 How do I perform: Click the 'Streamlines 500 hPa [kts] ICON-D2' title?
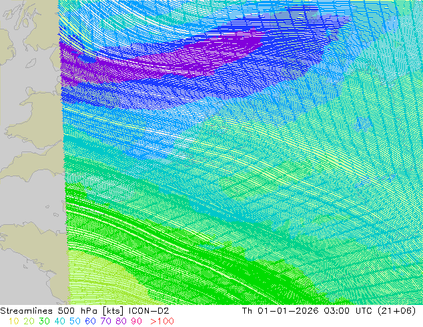click(85, 311)
